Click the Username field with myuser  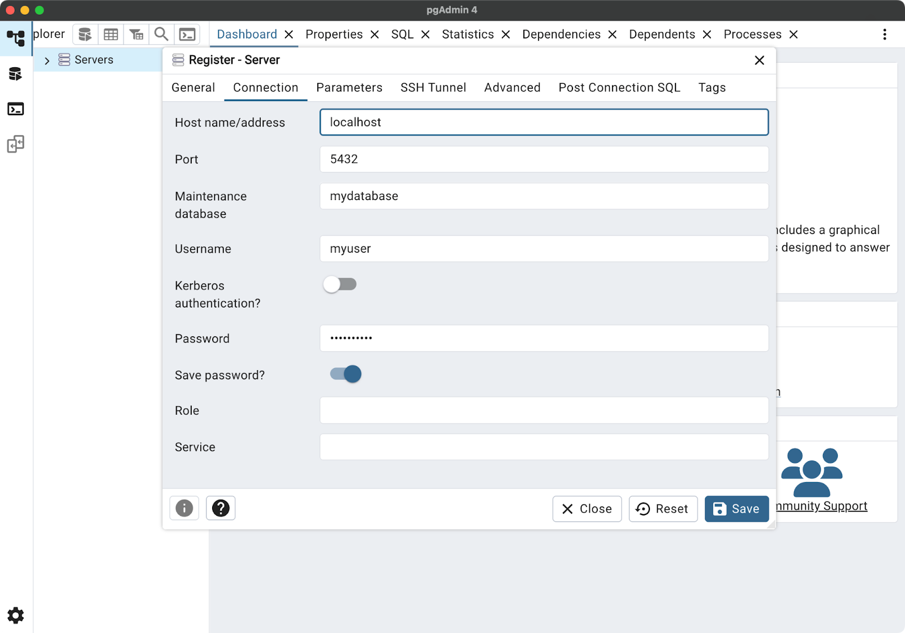[x=544, y=249]
